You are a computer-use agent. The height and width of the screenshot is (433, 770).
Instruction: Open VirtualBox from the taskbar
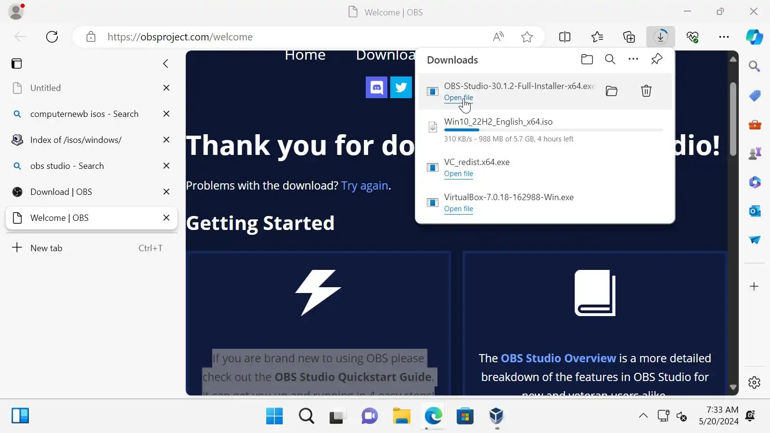coord(496,416)
